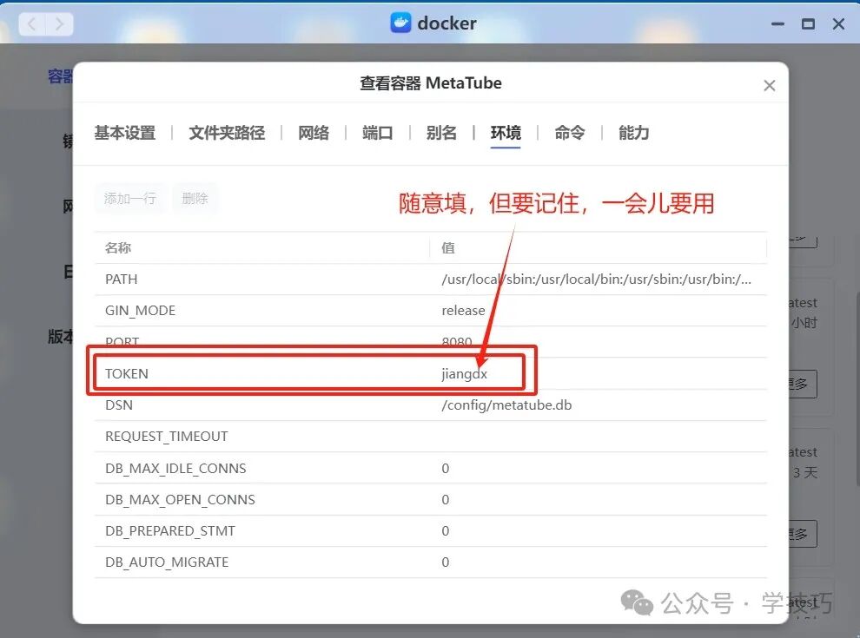The height and width of the screenshot is (638, 860).
Task: Switch to the 基本设置 tab
Action: (123, 133)
